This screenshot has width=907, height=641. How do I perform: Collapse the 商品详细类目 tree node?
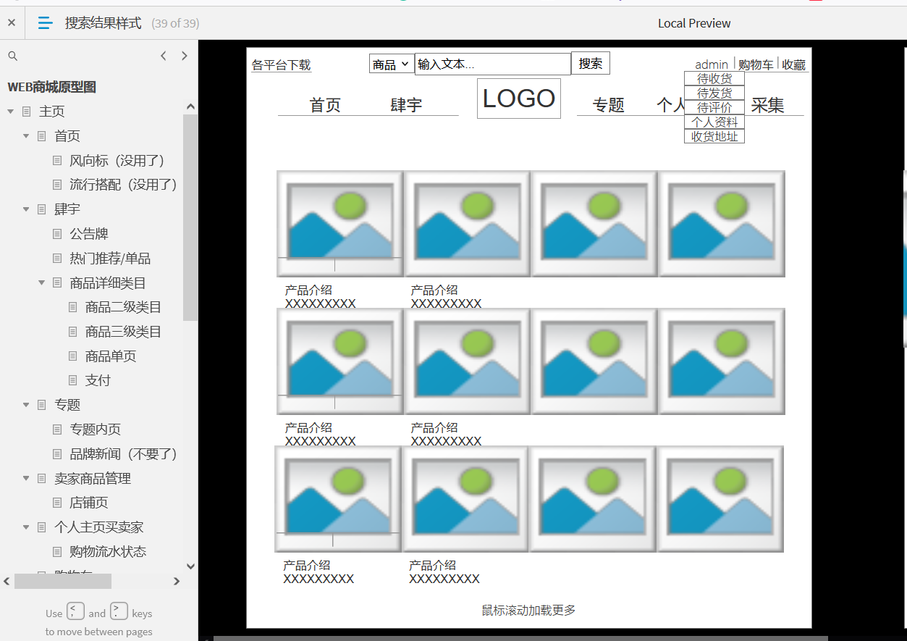[41, 282]
